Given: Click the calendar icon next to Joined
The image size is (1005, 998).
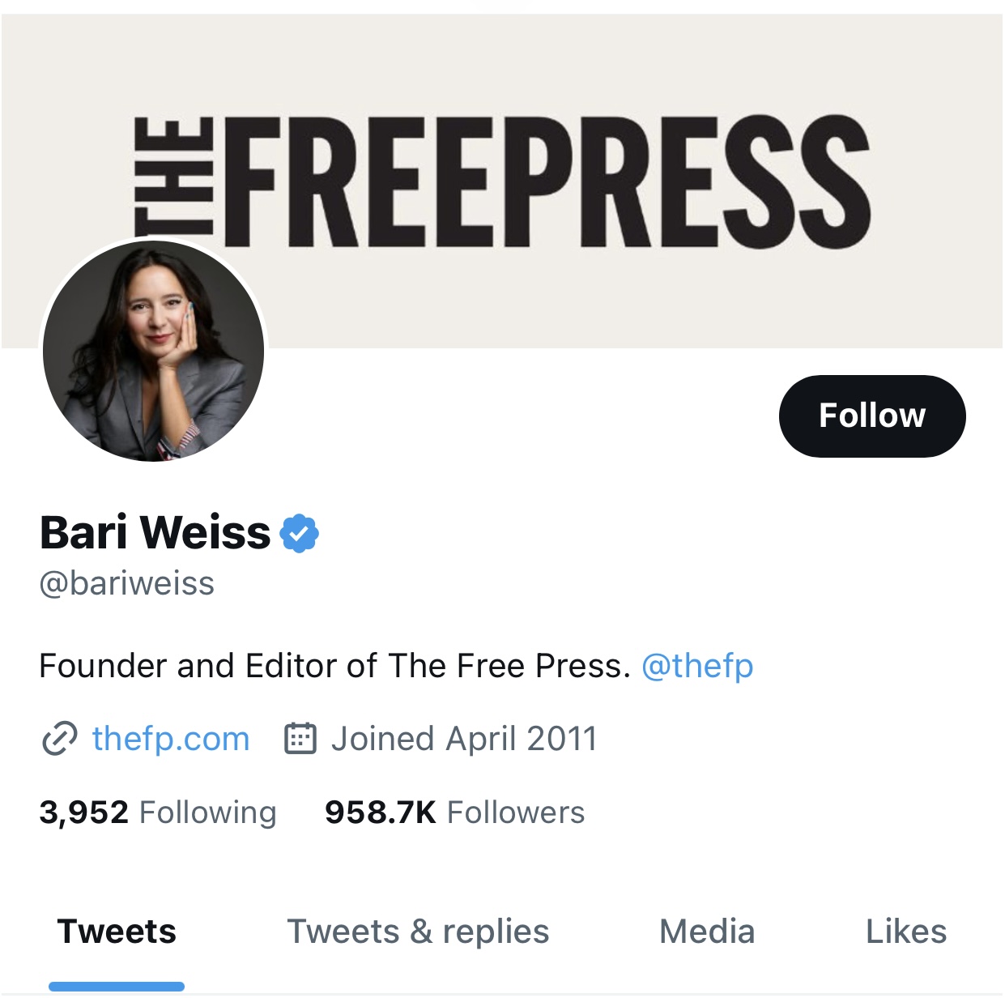Looking at the screenshot, I should [x=300, y=738].
